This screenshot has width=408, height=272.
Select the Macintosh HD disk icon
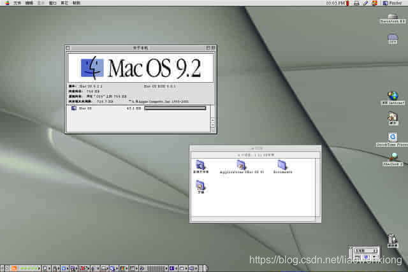click(x=393, y=18)
